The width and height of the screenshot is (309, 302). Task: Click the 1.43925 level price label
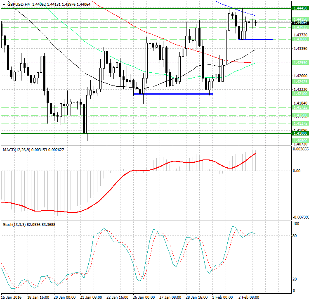(x=300, y=27)
